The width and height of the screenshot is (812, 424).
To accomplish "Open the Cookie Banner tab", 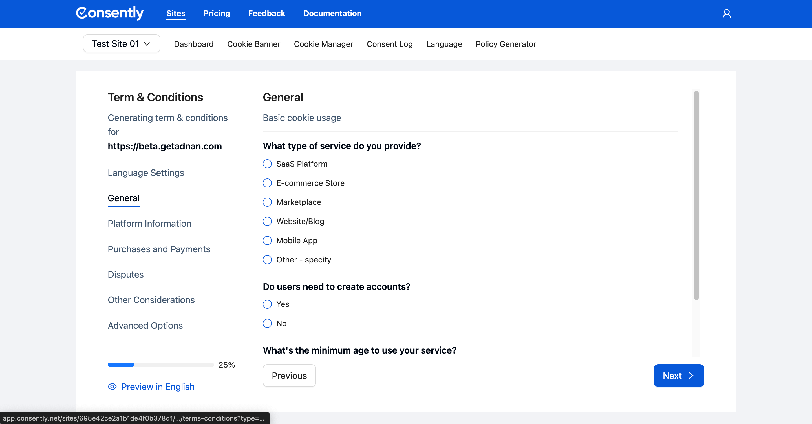I will tap(253, 44).
